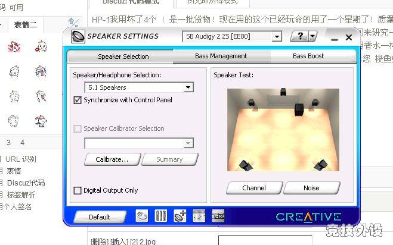The height and width of the screenshot is (245, 393).
Task: Expand the help button dropdown arrow
Action: 313,37
